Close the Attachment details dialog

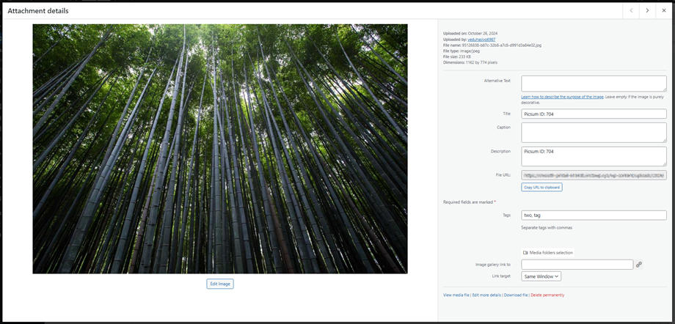[x=664, y=10]
